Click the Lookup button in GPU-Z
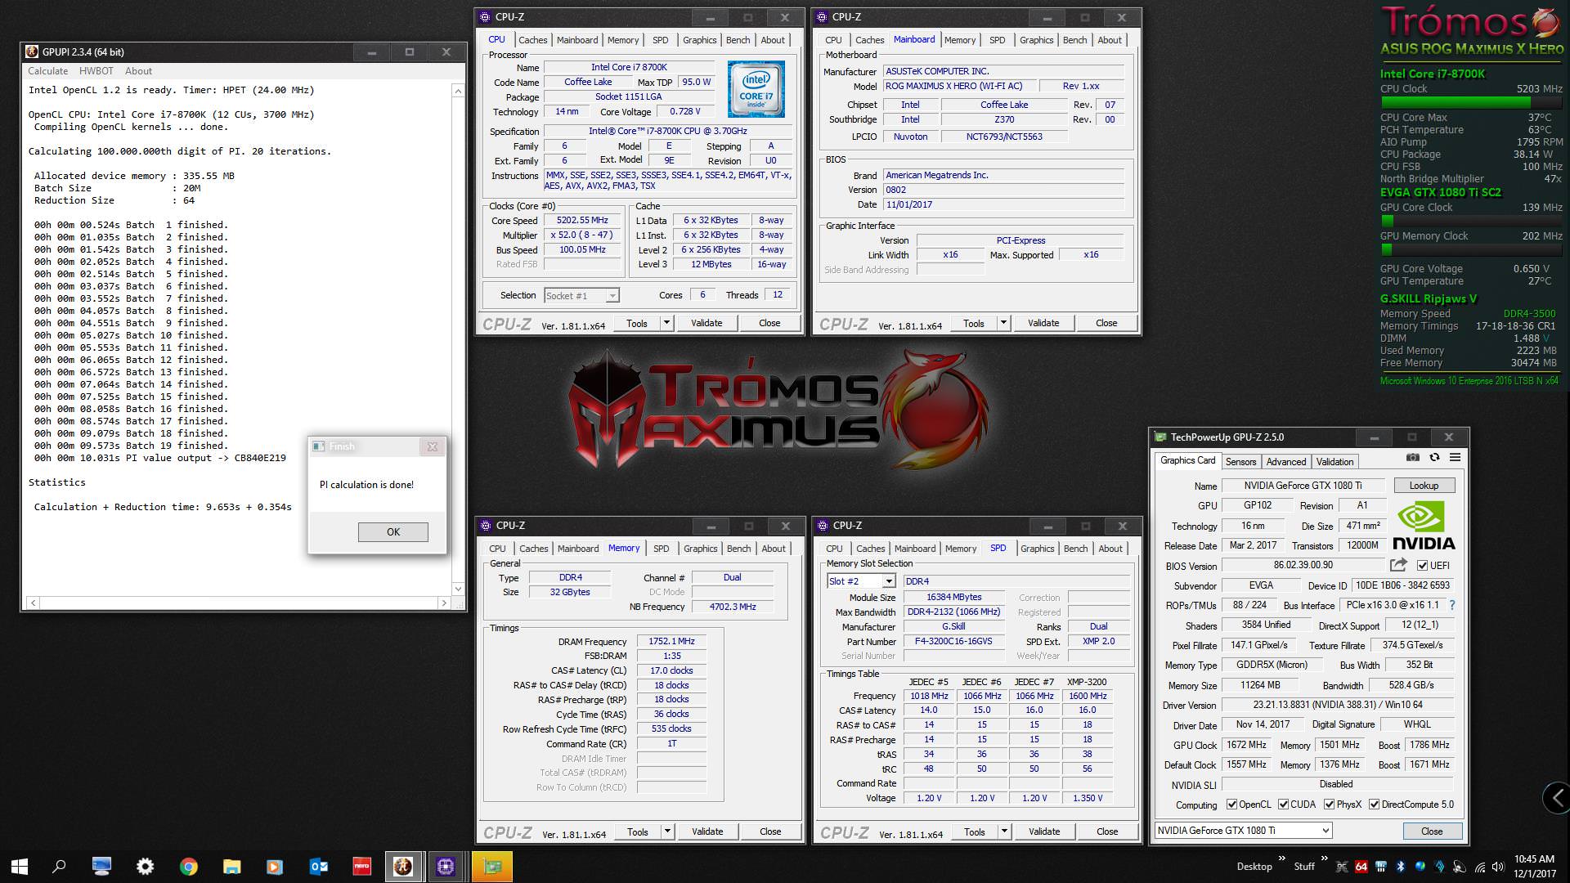 (1424, 486)
